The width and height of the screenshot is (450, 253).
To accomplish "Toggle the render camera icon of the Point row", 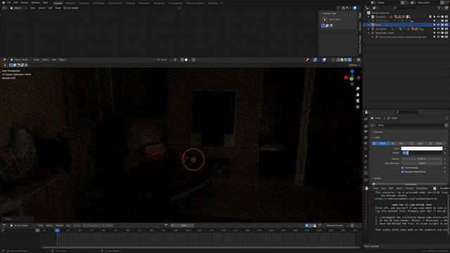I will (446, 25).
